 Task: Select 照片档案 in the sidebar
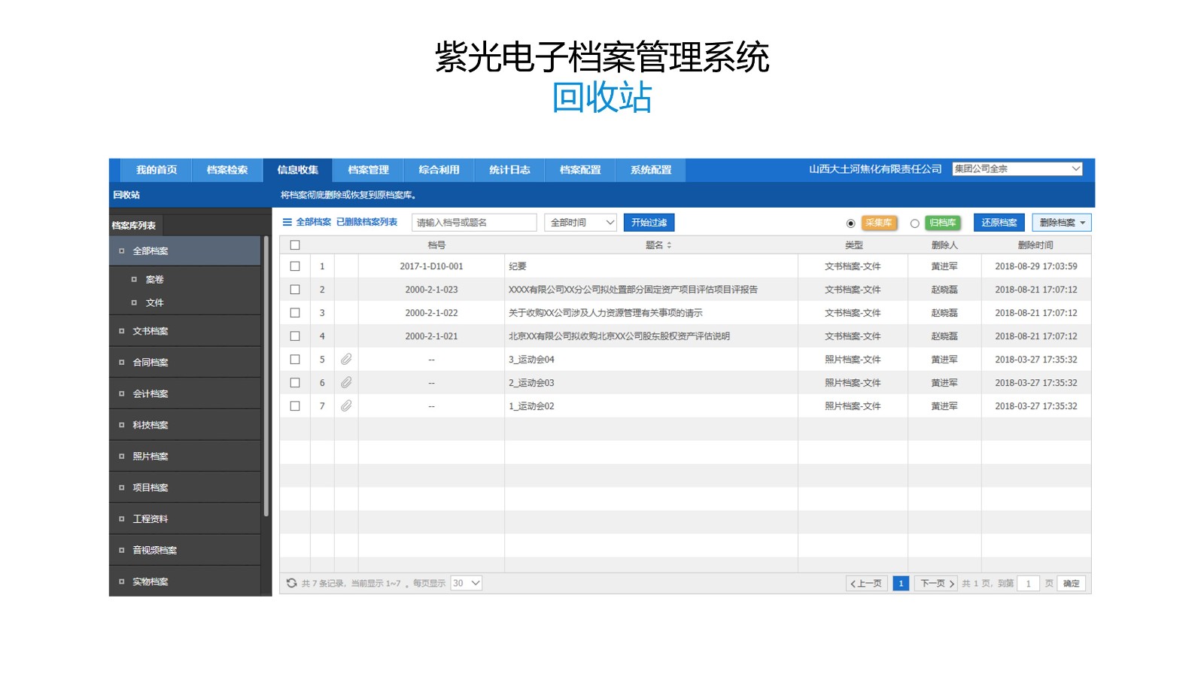185,457
